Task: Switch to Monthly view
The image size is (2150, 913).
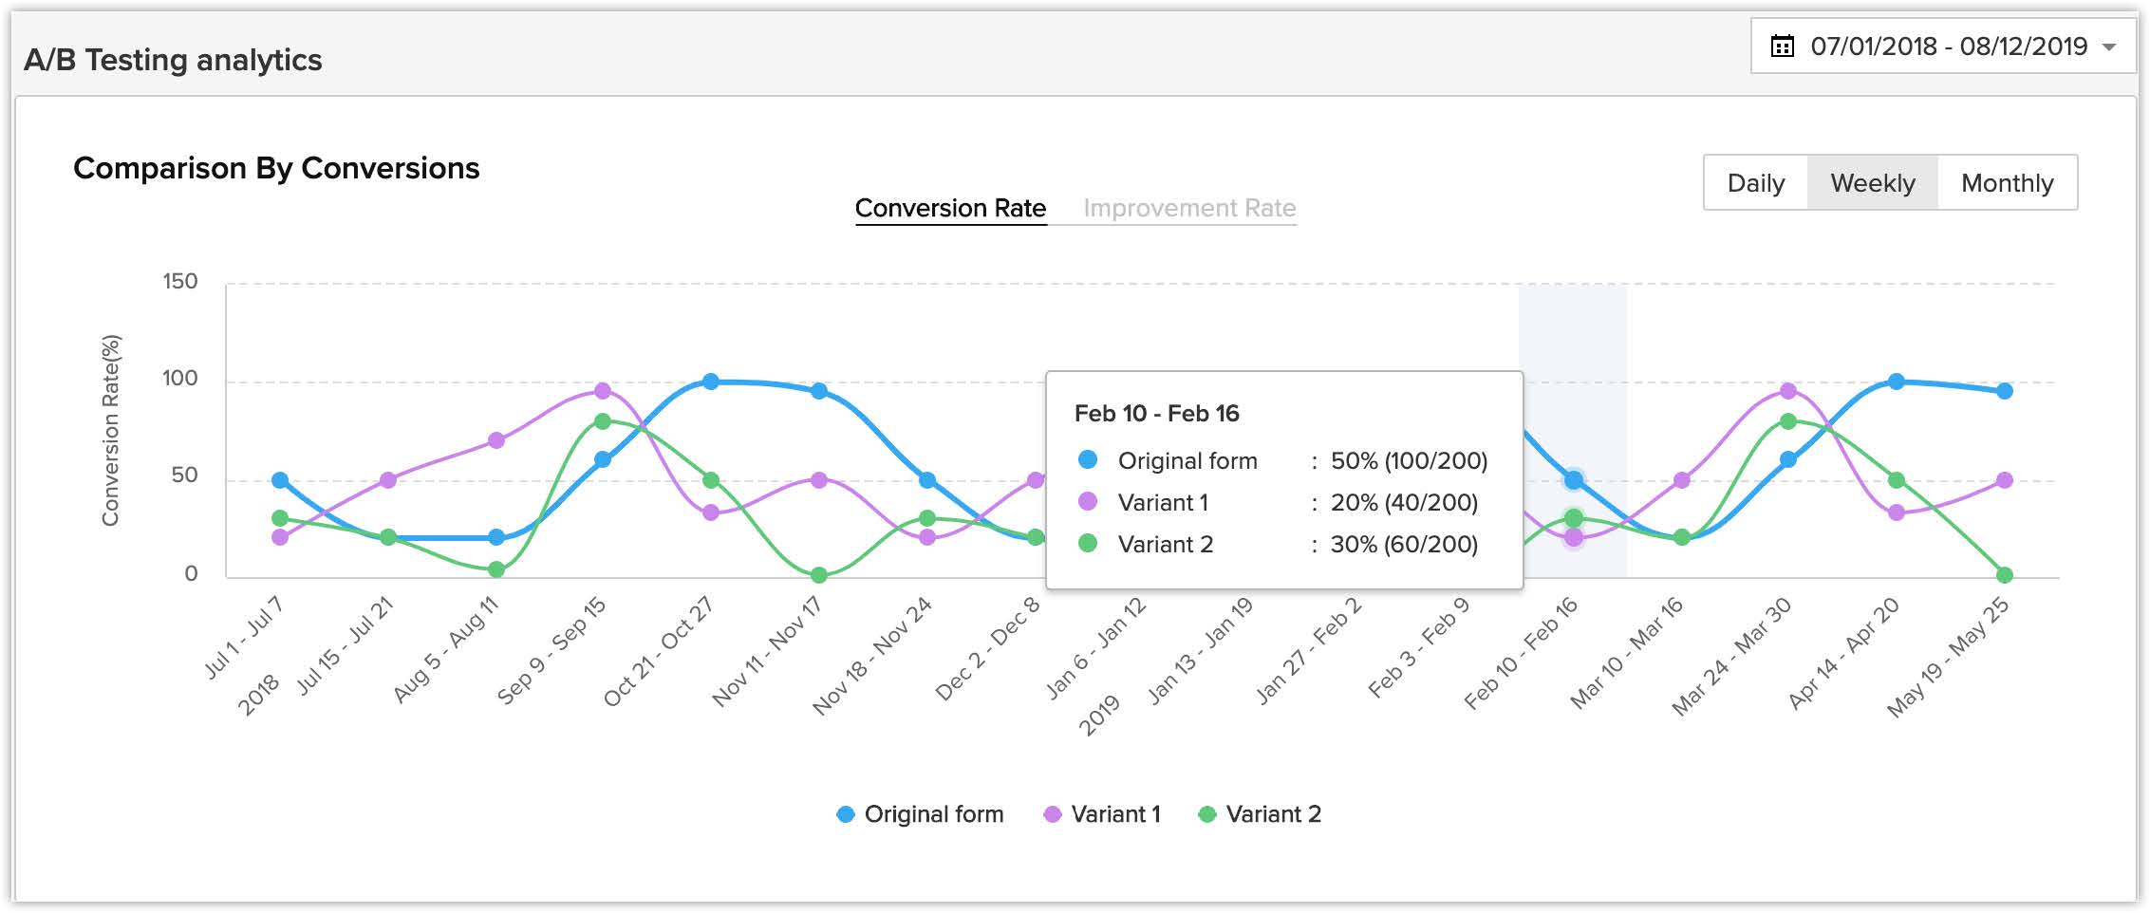Action: 2007,183
